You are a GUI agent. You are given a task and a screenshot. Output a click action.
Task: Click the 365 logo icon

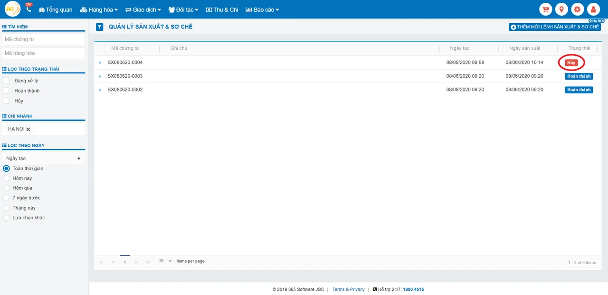coord(12,9)
